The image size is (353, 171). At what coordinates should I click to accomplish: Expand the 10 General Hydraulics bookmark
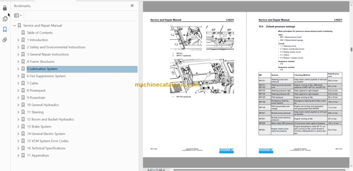(18, 105)
